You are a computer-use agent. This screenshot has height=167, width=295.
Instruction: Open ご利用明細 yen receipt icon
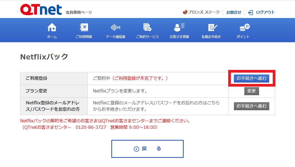click(x=84, y=27)
